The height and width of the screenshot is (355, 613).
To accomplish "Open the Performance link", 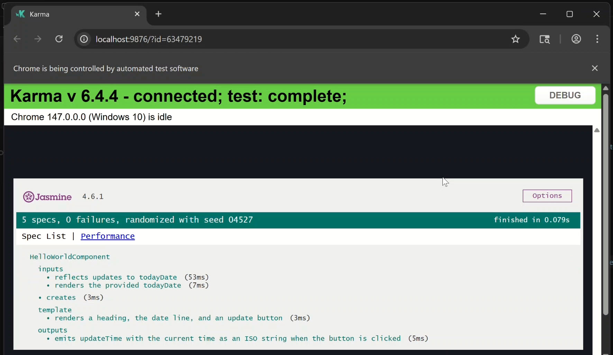I will click(x=108, y=236).
